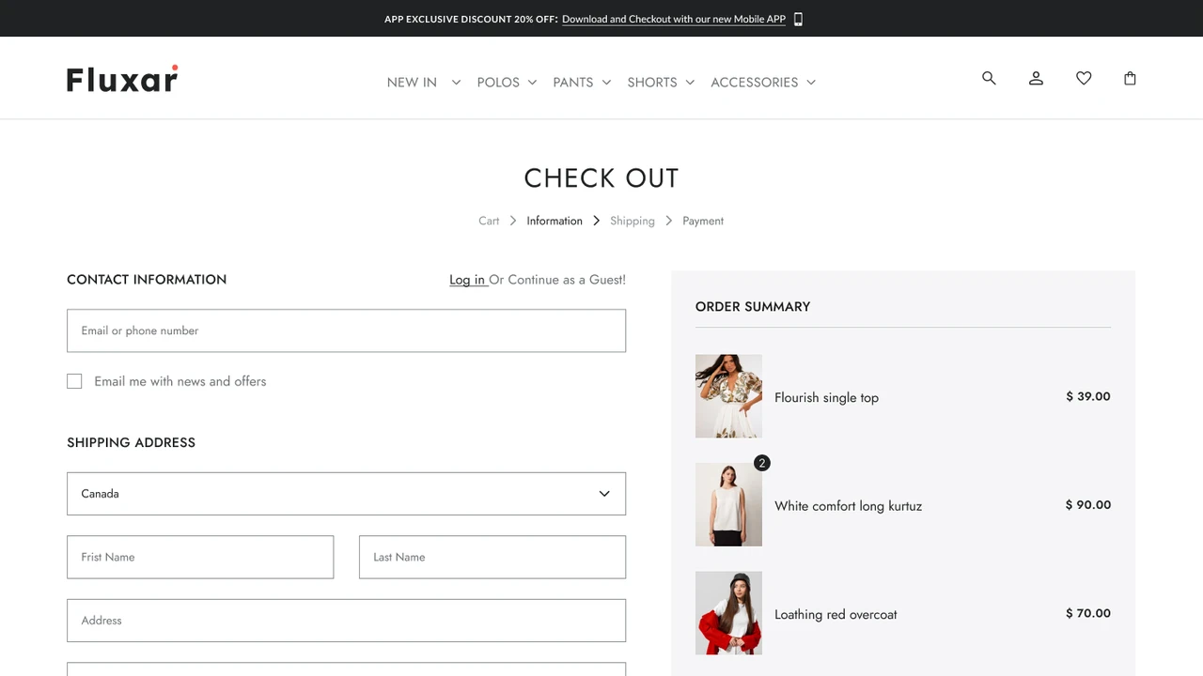Screen dimensions: 1203x676
Task: Click the item-count badge showing 2
Action: [762, 463]
